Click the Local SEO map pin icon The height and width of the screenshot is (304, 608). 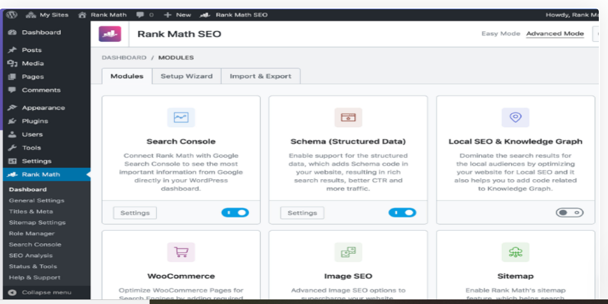515,117
